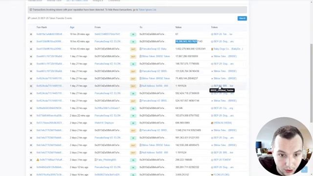
Task: Click the '2 days 16 hrs ago' age cell
Action: click(x=79, y=175)
